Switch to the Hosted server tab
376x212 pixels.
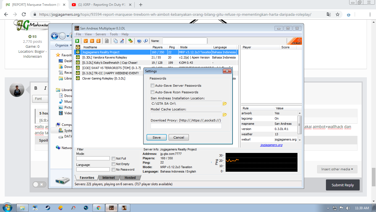[x=130, y=178]
